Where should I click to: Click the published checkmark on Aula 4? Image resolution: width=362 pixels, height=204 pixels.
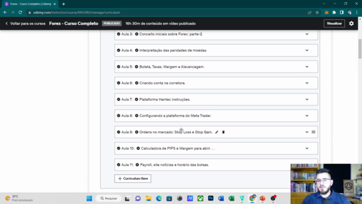pos(118,50)
